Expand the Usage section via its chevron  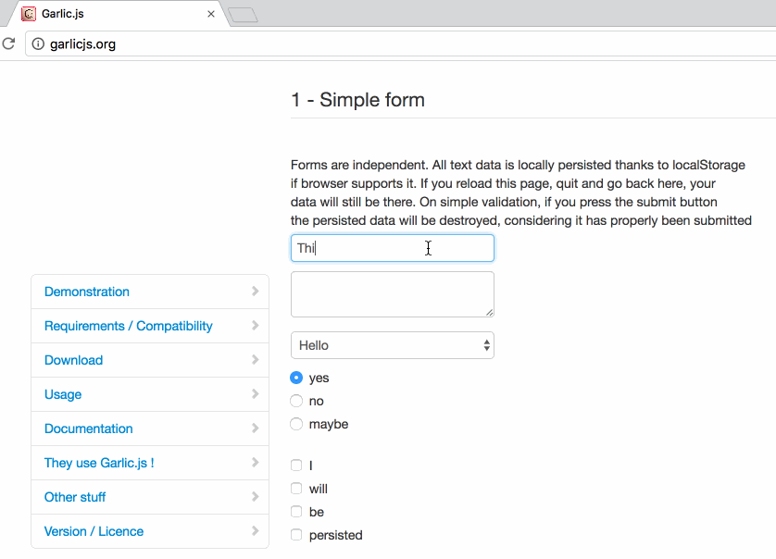coord(255,394)
